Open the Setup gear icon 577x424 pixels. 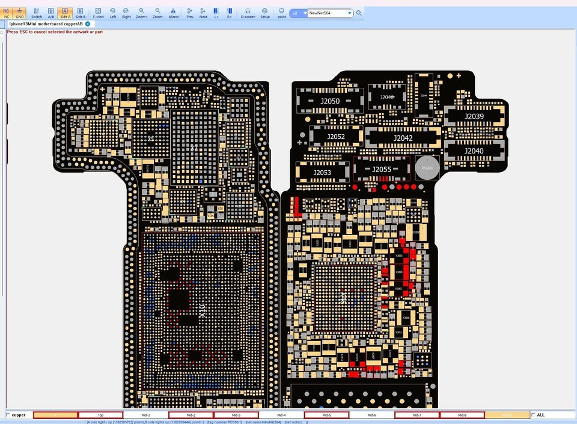pyautogui.click(x=265, y=13)
